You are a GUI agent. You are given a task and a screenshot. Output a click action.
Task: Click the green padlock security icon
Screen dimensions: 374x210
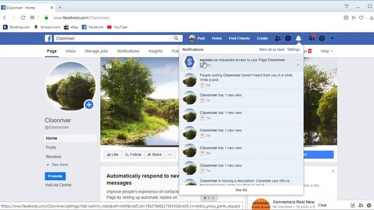(46, 17)
